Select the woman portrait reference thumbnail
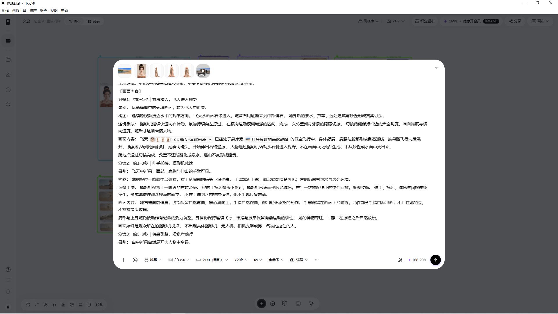558x314 pixels. coord(142,71)
